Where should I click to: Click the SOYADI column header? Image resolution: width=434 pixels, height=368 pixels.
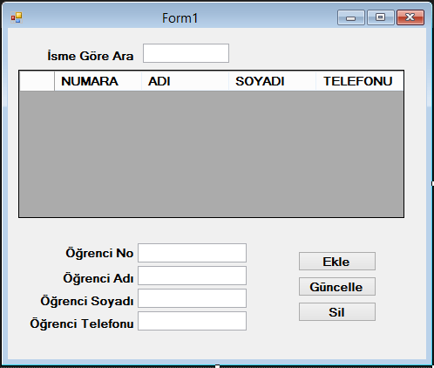point(272,81)
